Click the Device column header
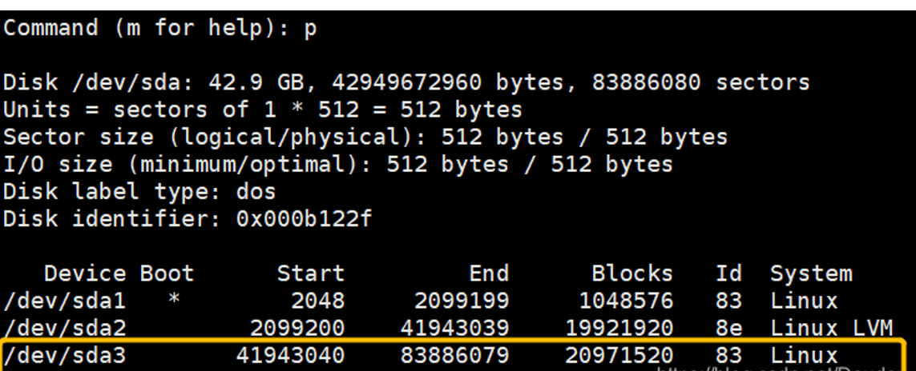 tap(84, 273)
